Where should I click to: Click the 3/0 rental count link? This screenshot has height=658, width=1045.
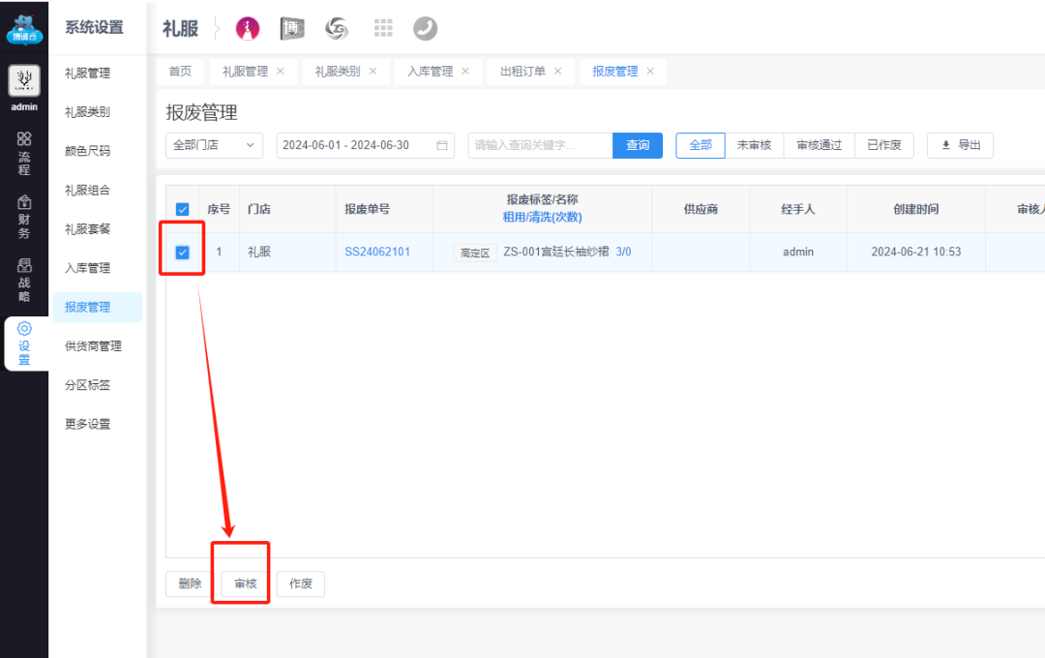pos(623,252)
